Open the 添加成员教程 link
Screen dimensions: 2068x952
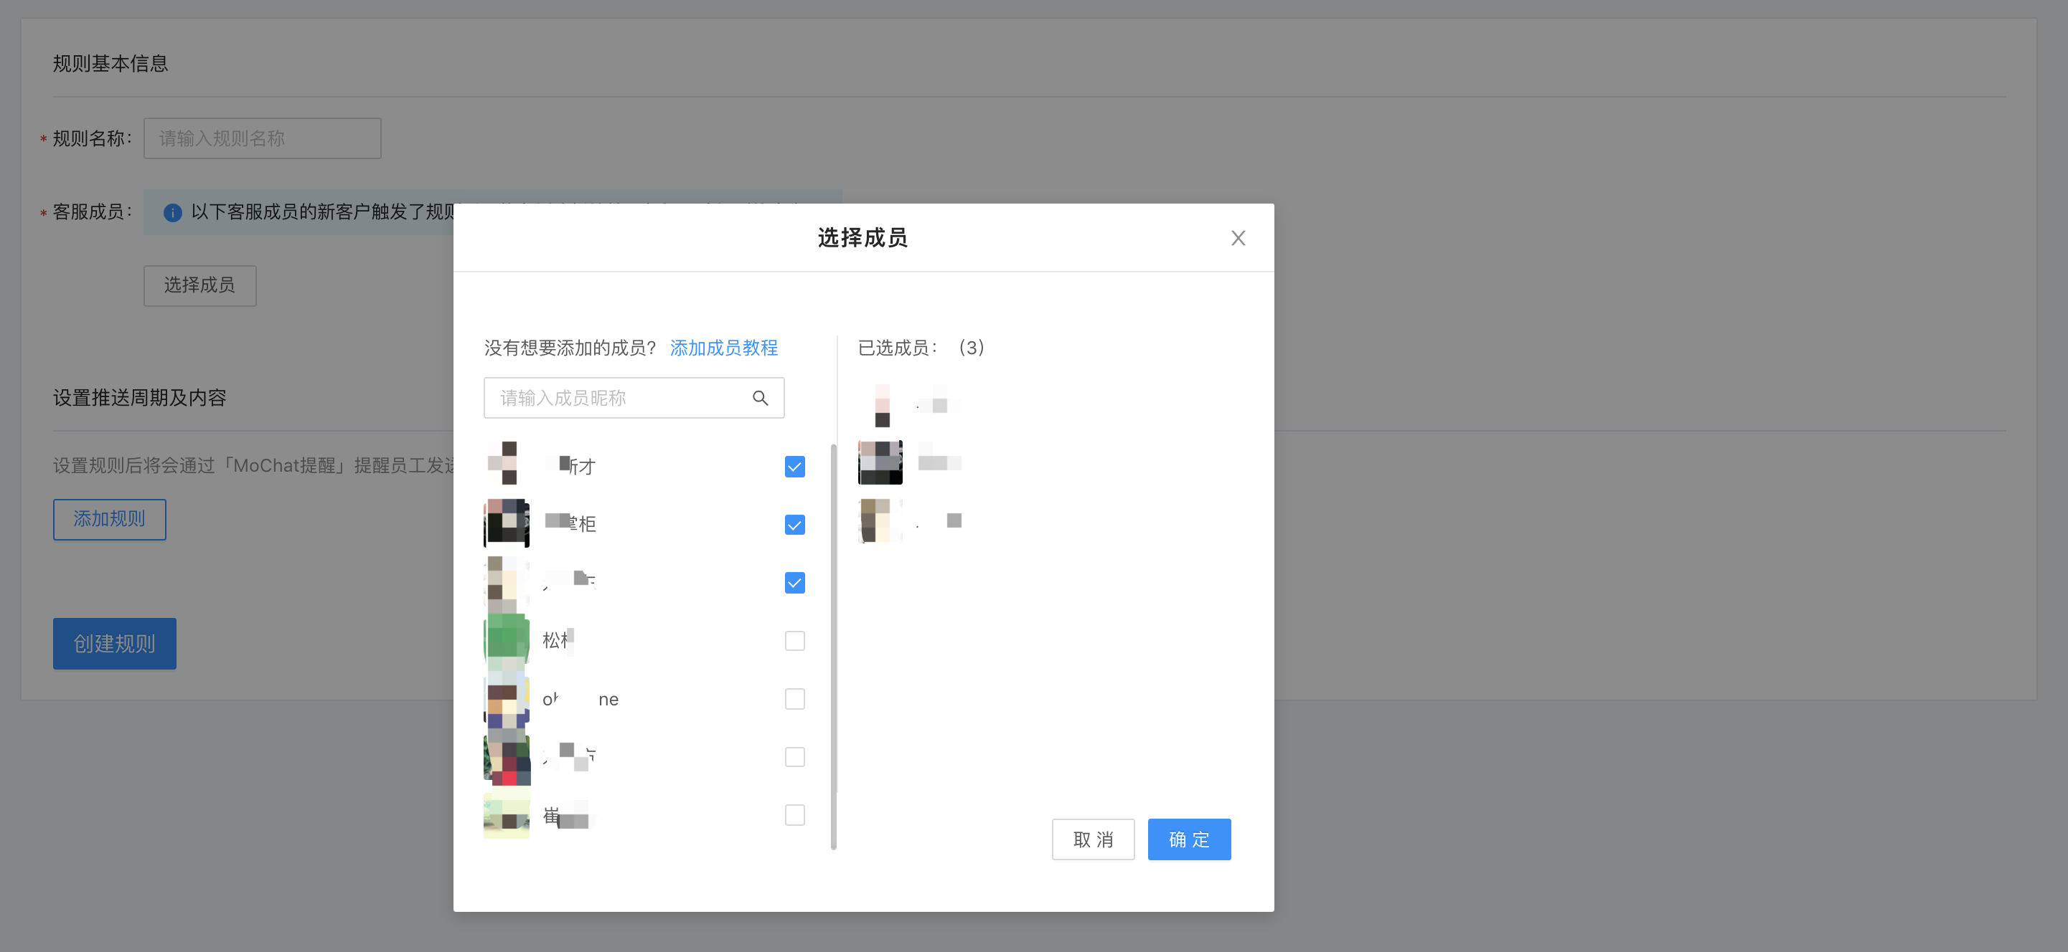pyautogui.click(x=723, y=348)
